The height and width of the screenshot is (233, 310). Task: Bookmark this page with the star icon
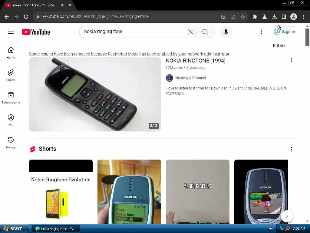(x=242, y=17)
